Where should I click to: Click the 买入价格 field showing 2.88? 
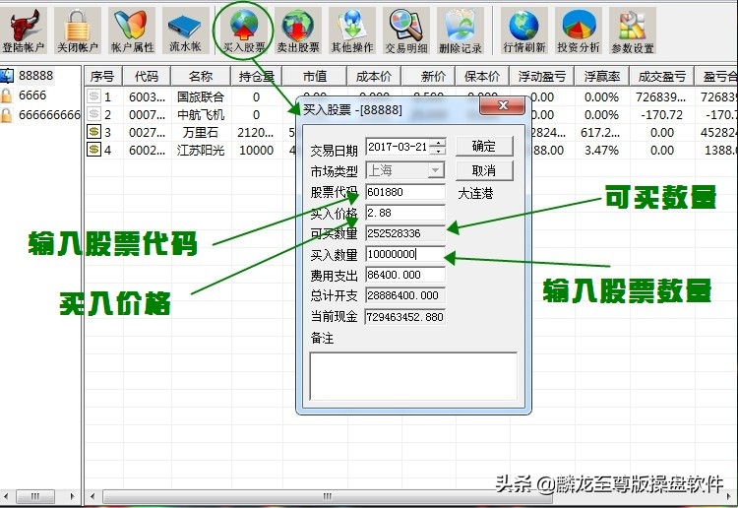pyautogui.click(x=404, y=213)
